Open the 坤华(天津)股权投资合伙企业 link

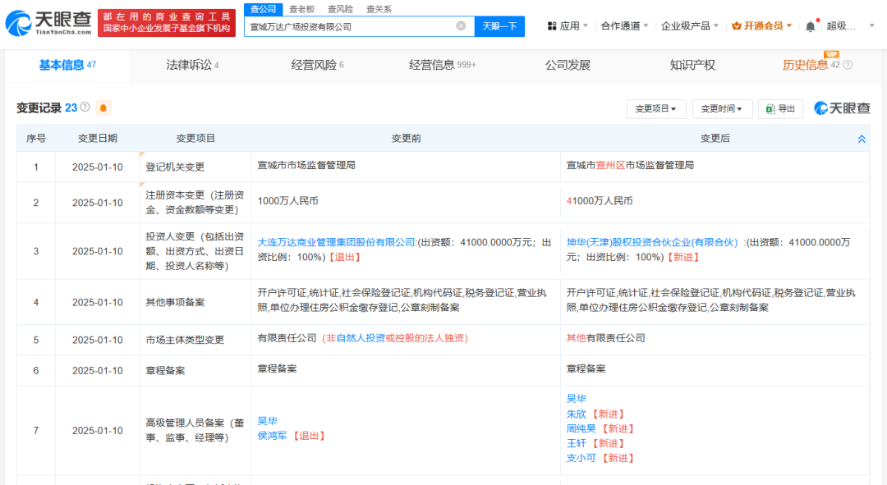point(652,242)
